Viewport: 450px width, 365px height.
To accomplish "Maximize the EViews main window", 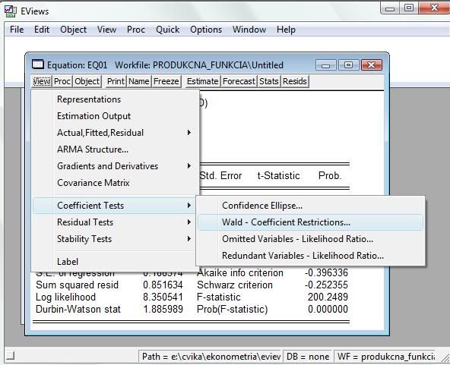I will pos(409,8).
